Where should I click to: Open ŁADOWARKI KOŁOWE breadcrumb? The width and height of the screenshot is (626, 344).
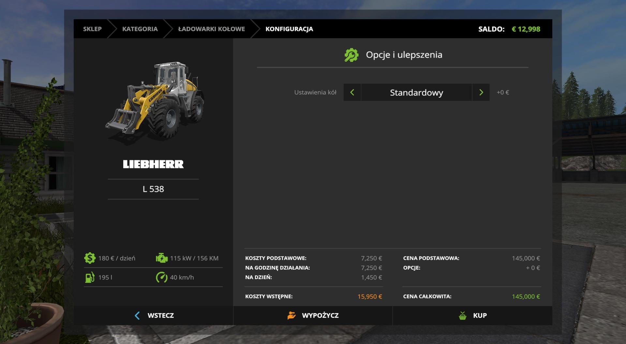click(x=211, y=29)
